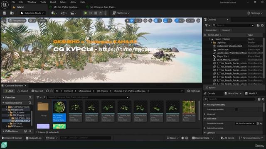Viewport: 266px width, 149px height.
Task: Open the cinematics (clapperboard) dropdown
Action: tap(74, 13)
